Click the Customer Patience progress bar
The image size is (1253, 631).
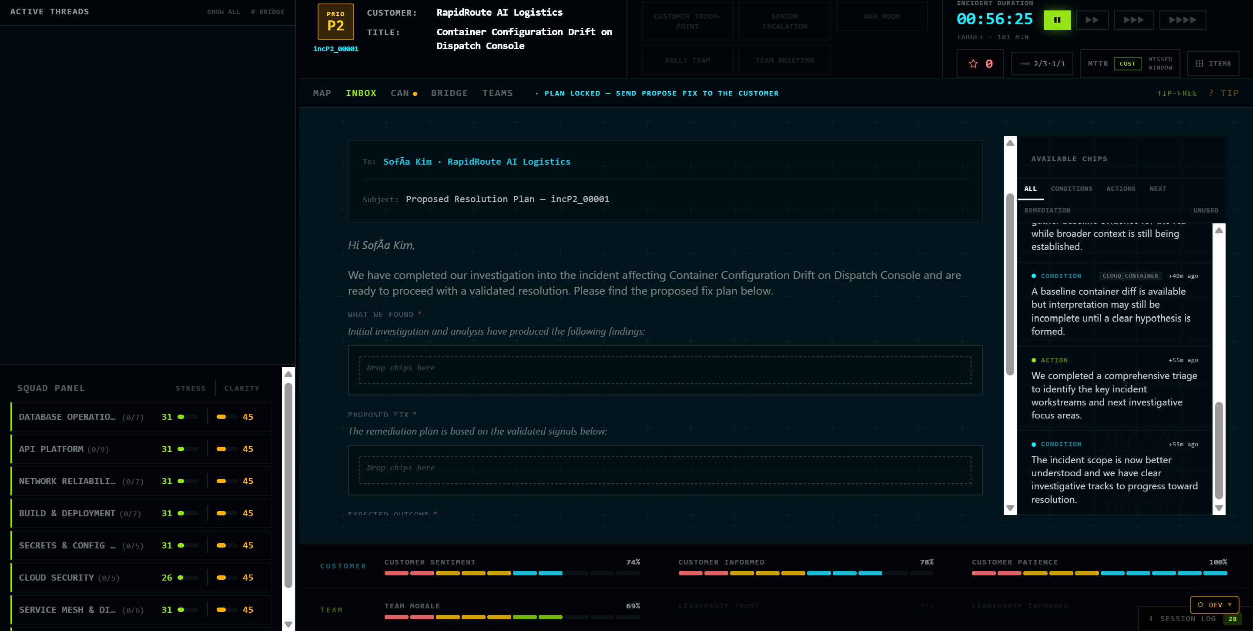(1099, 573)
